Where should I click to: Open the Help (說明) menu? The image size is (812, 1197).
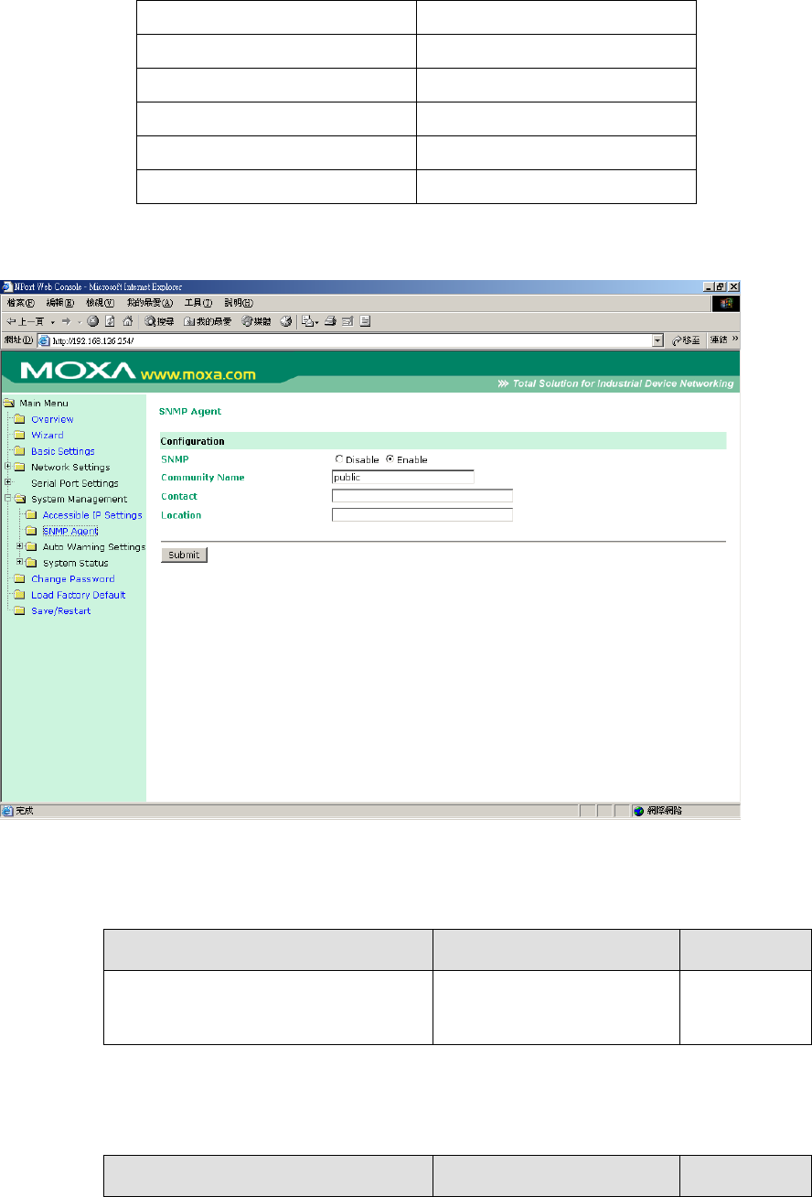coord(239,303)
